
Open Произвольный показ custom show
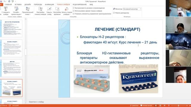click(x=28, y=11)
